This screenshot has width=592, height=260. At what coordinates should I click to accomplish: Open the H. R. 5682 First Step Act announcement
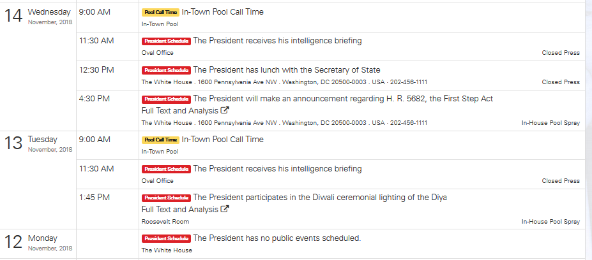[343, 99]
